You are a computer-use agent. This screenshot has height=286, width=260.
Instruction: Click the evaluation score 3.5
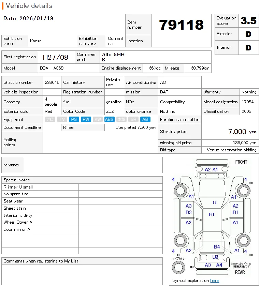click(248, 20)
